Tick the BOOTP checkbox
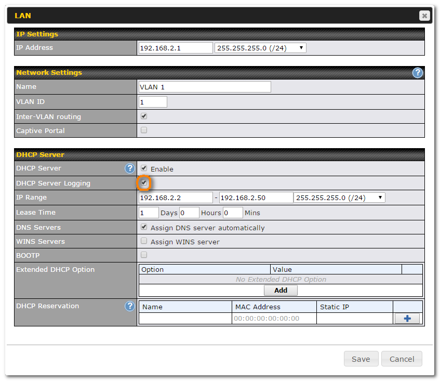 pyautogui.click(x=144, y=255)
